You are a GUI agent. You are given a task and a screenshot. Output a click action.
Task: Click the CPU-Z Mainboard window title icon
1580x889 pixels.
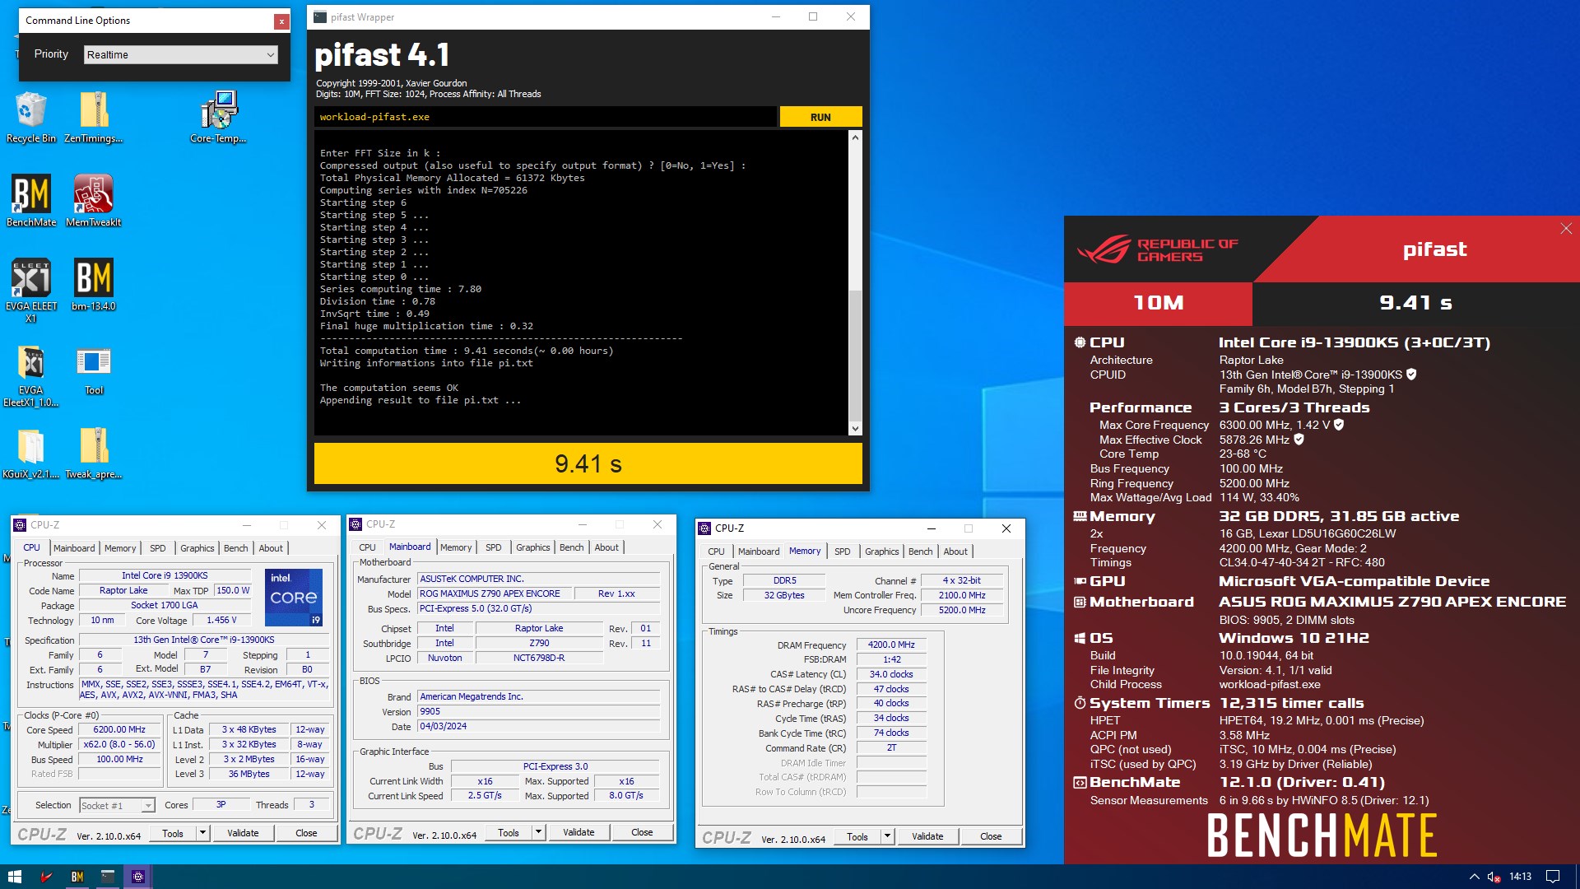click(356, 524)
